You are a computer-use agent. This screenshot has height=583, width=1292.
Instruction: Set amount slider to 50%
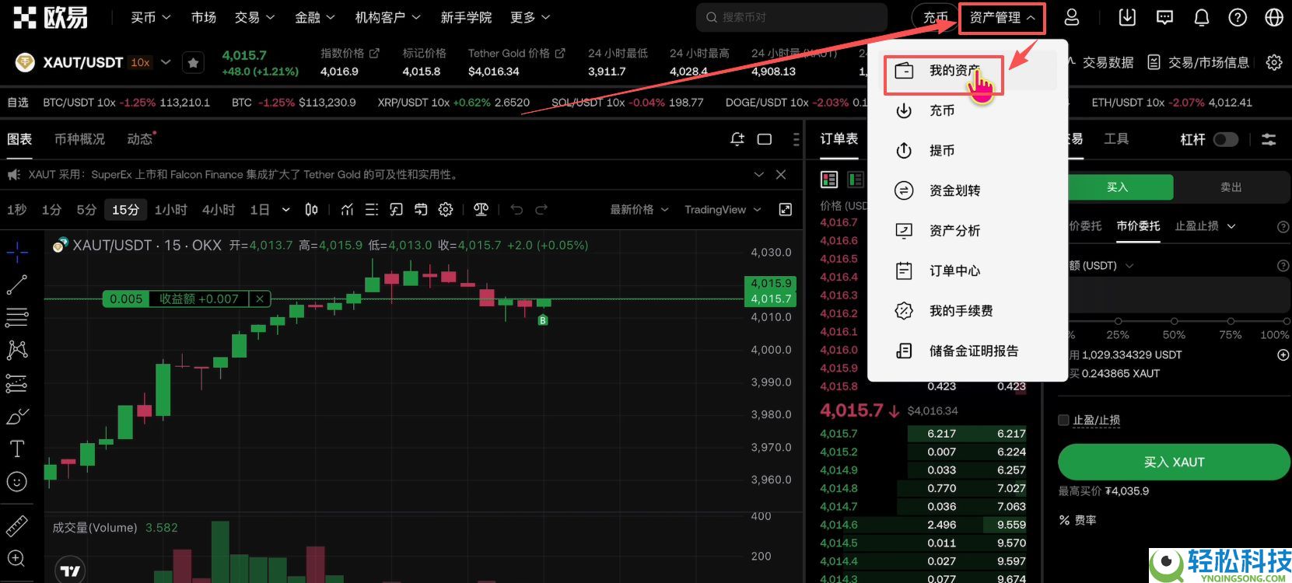pos(1174,321)
